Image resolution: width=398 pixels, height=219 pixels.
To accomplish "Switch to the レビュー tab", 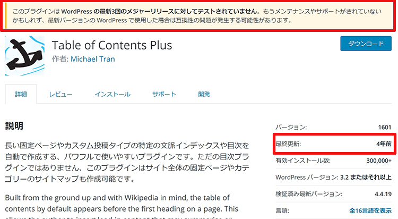I will [60, 94].
